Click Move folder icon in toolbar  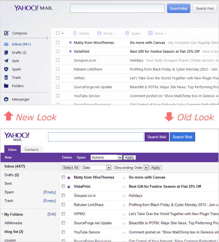coord(99,33)
